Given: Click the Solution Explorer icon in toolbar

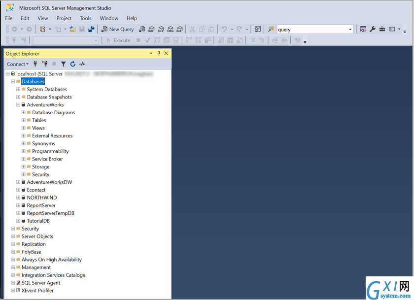Looking at the screenshot, I should point(363,29).
